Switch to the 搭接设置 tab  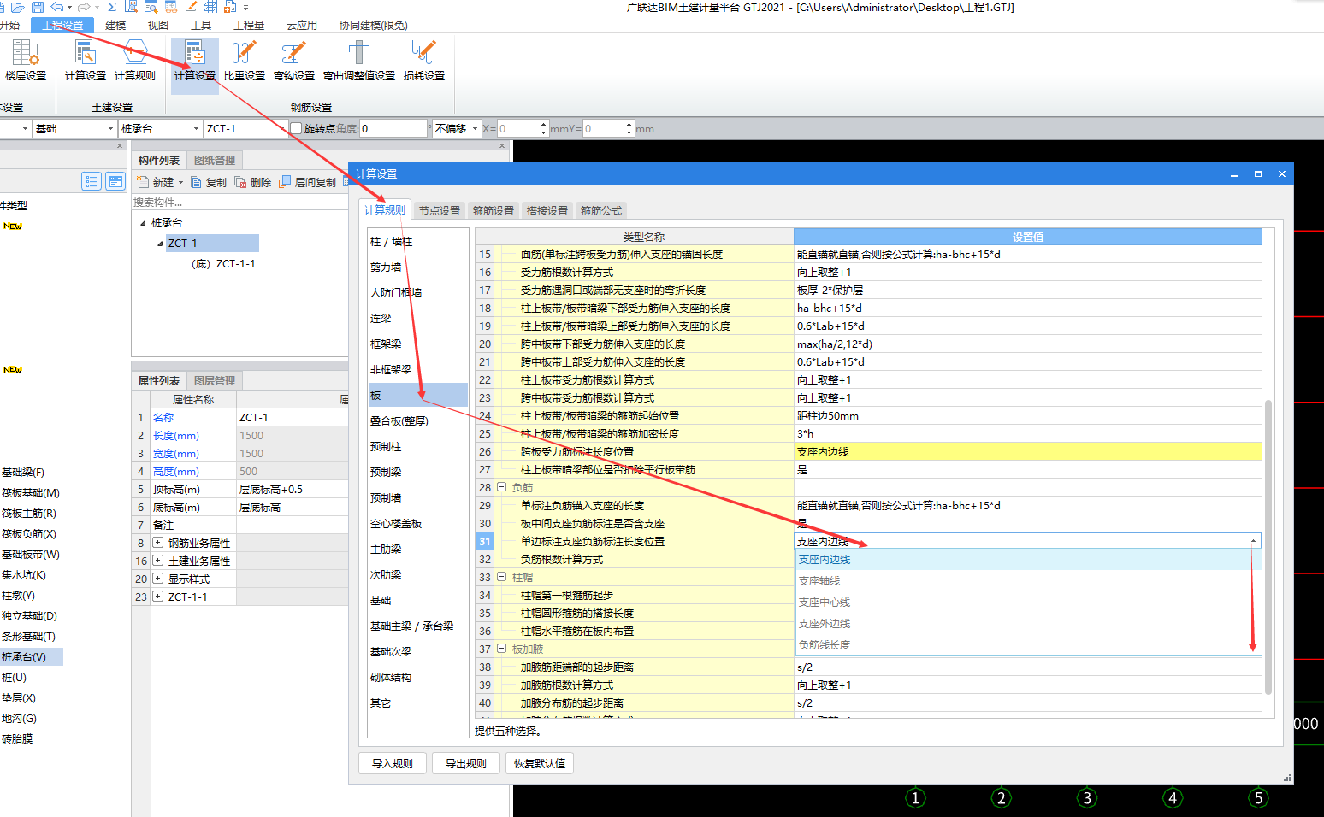click(x=547, y=210)
